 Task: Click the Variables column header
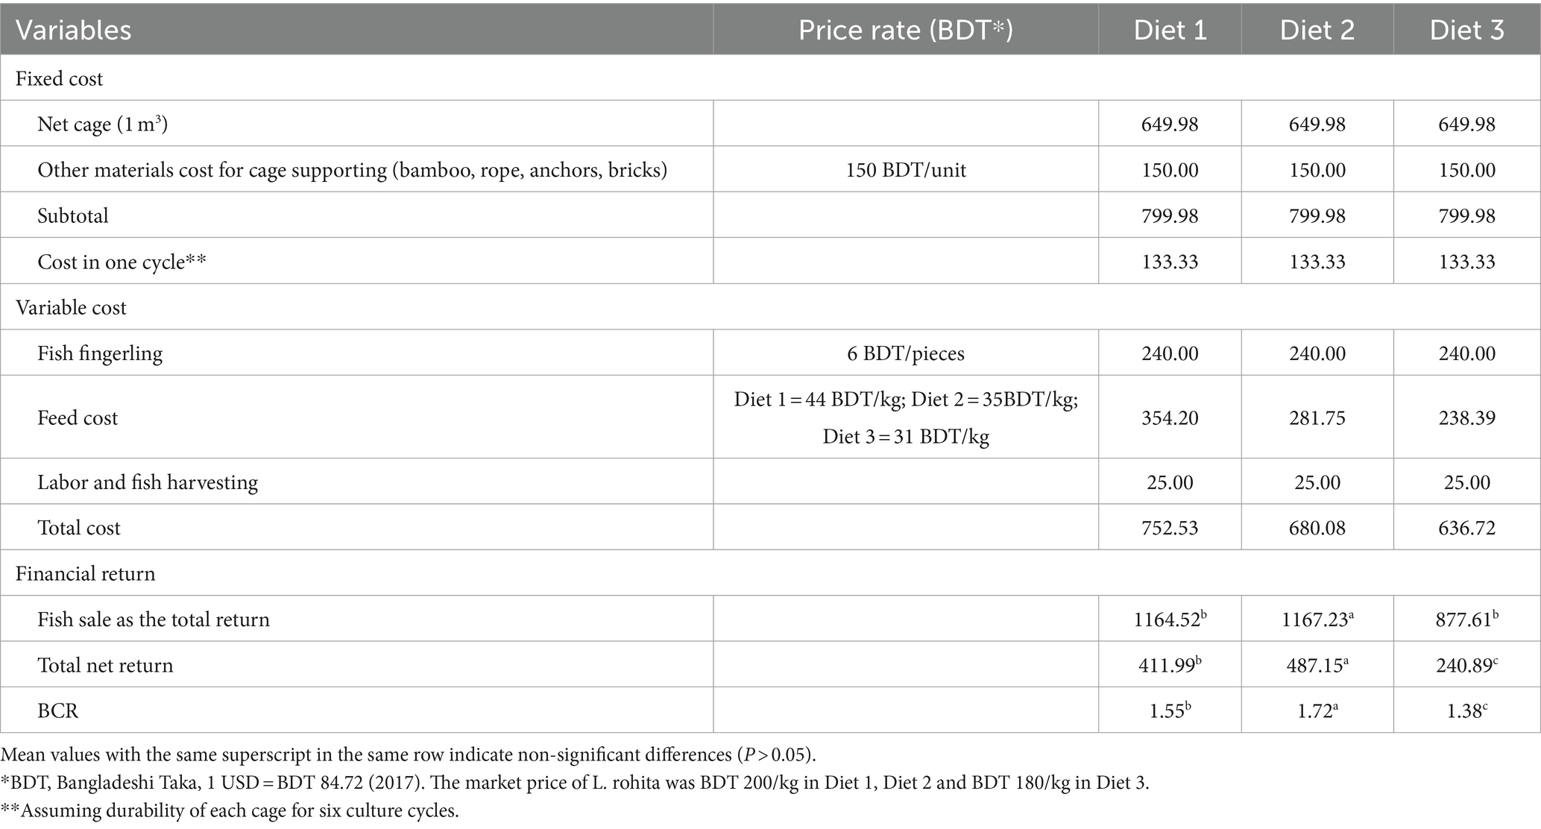point(74,31)
